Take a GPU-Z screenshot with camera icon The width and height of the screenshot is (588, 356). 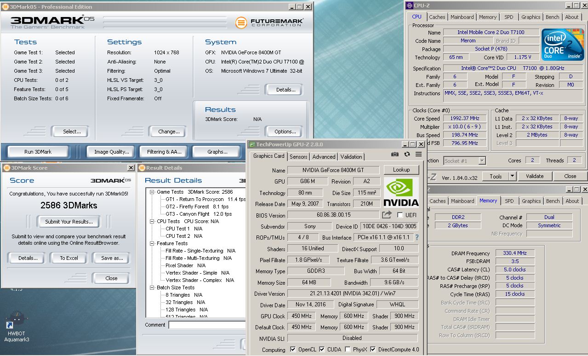coord(395,155)
